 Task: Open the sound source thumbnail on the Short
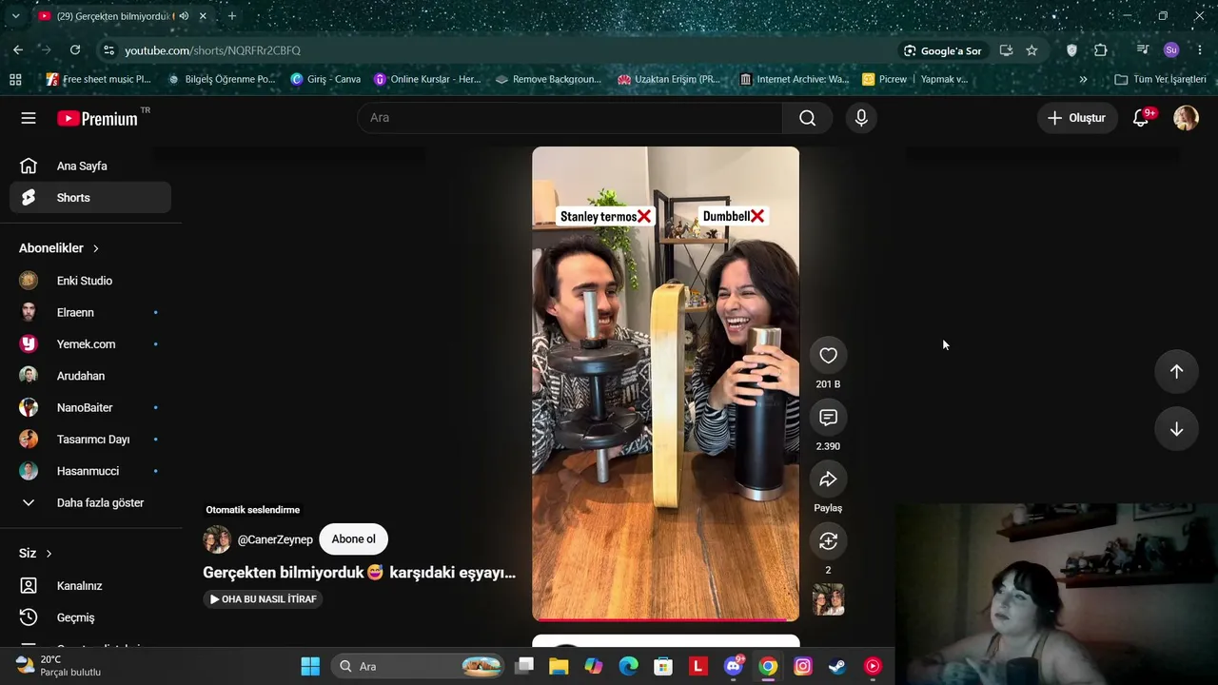(828, 599)
